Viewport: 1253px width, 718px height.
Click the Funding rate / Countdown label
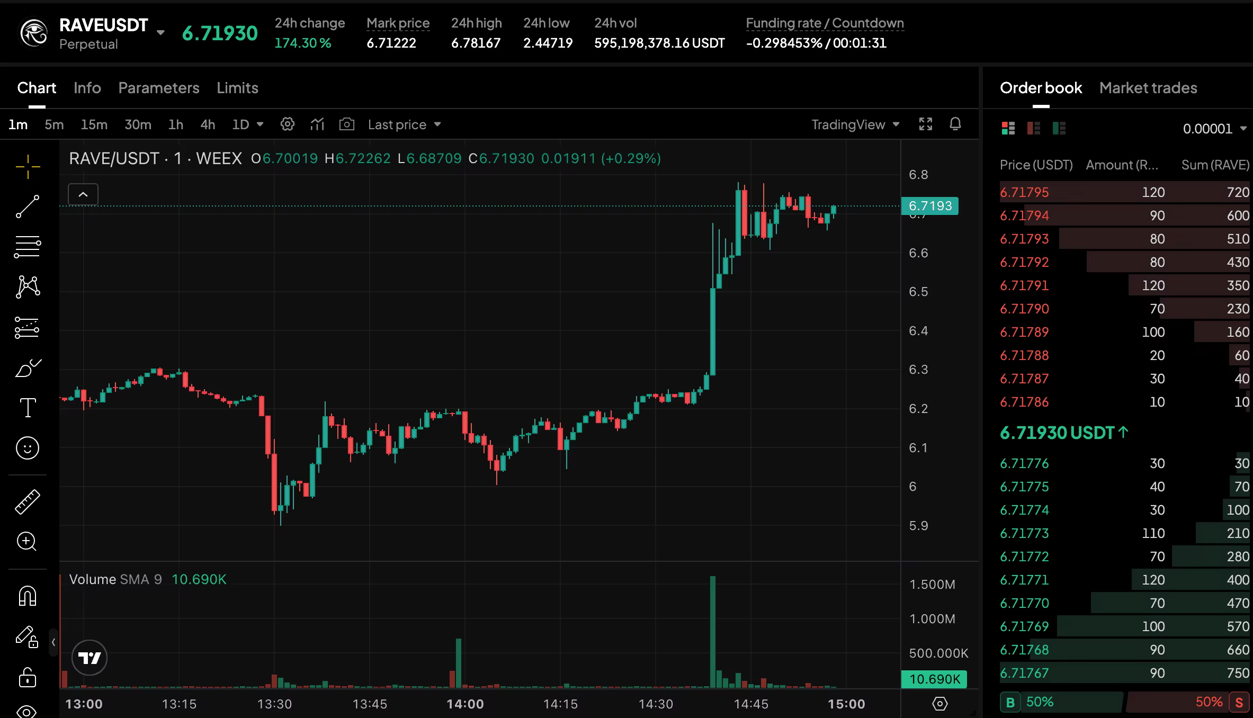click(825, 23)
